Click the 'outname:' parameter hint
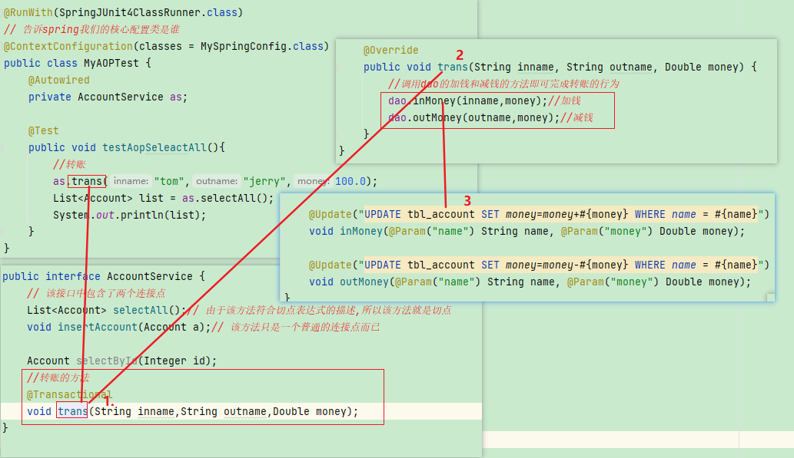 [x=217, y=181]
